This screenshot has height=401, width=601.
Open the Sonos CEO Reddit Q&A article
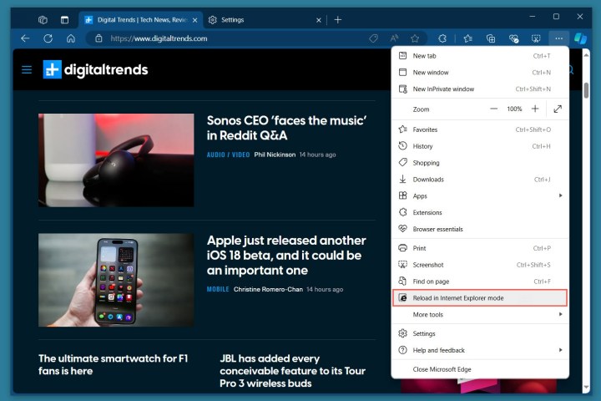tap(286, 128)
